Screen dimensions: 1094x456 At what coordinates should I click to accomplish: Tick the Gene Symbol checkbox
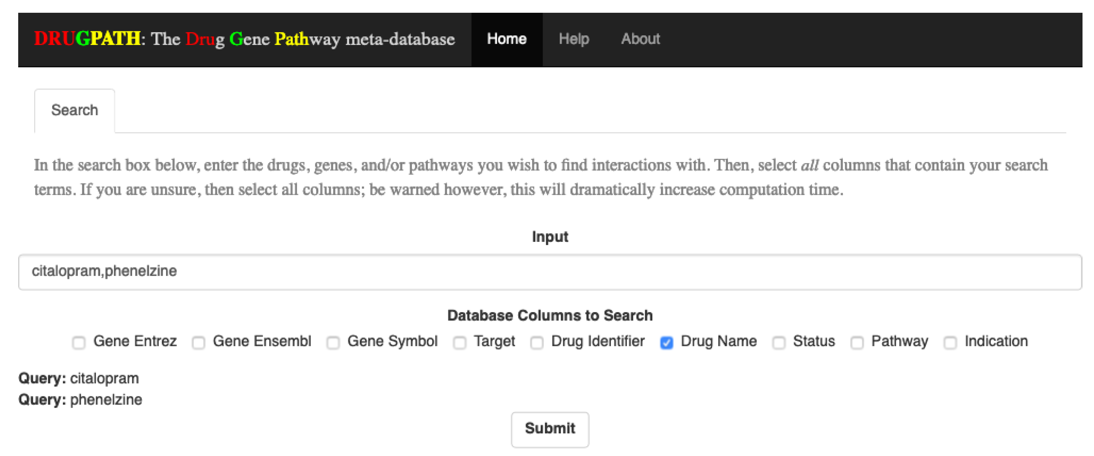tap(333, 342)
